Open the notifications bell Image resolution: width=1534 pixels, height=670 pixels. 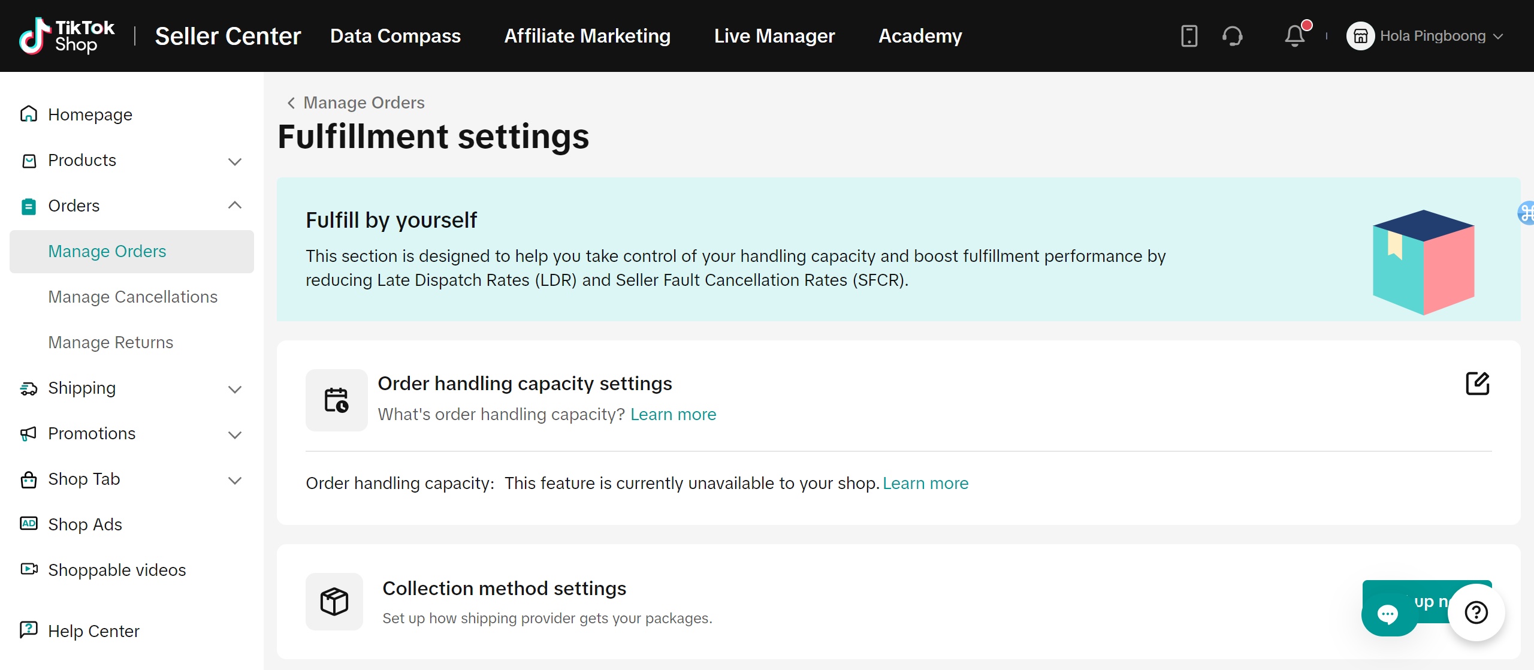coord(1294,36)
